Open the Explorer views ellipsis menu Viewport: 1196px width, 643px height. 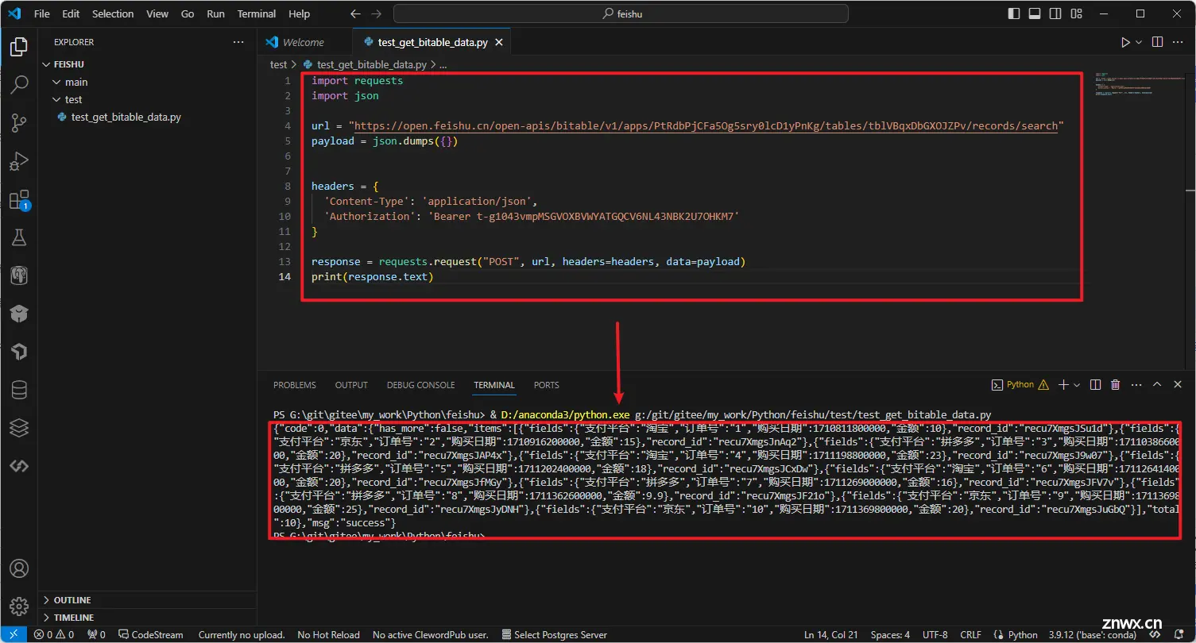[238, 42]
